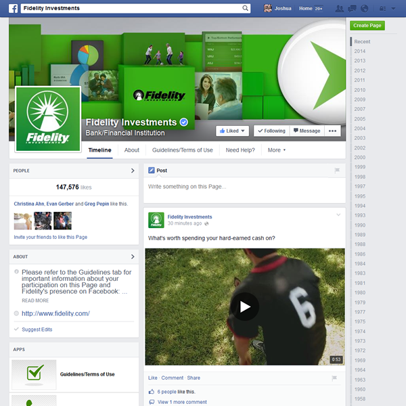The height and width of the screenshot is (406, 406).
Task: Click the Facebook logo icon
Action: (x=13, y=8)
